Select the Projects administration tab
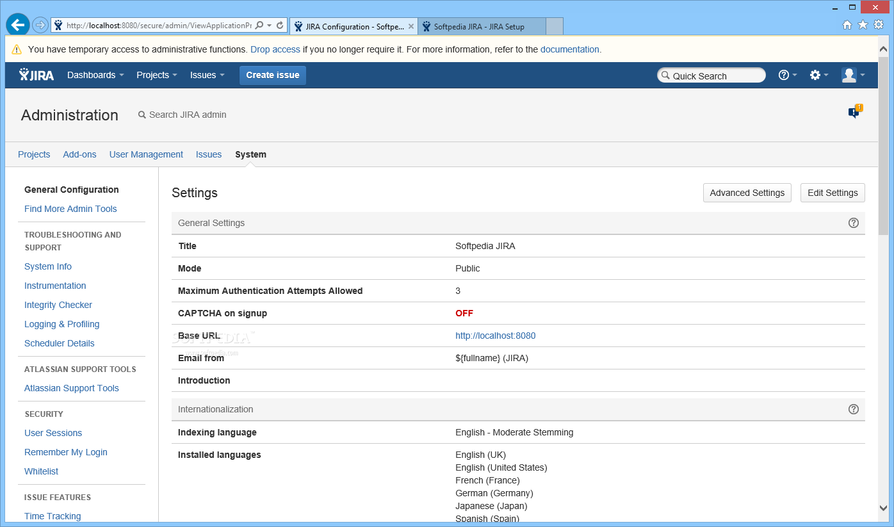The height and width of the screenshot is (527, 894). (x=34, y=154)
